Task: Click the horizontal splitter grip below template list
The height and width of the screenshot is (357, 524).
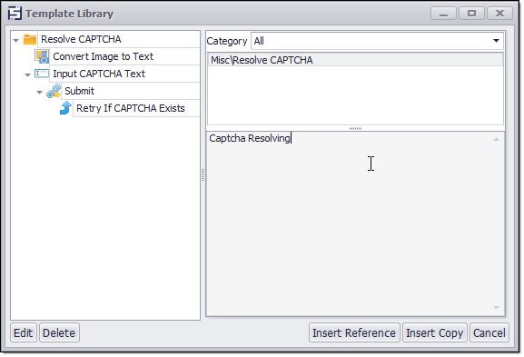Action: point(355,128)
